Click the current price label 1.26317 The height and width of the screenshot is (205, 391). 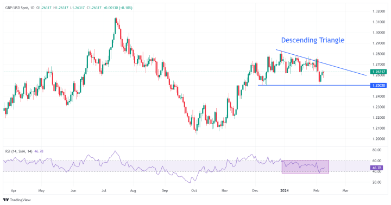click(x=379, y=72)
